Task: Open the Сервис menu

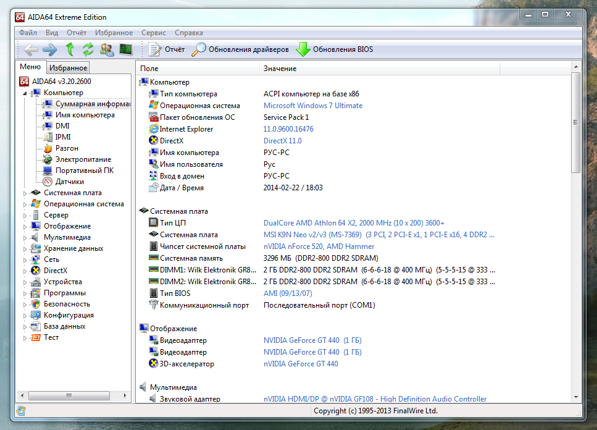Action: (154, 33)
